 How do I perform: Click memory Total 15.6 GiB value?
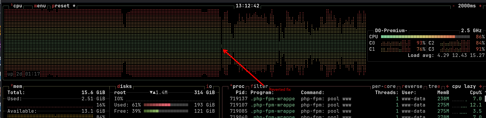click(93, 93)
